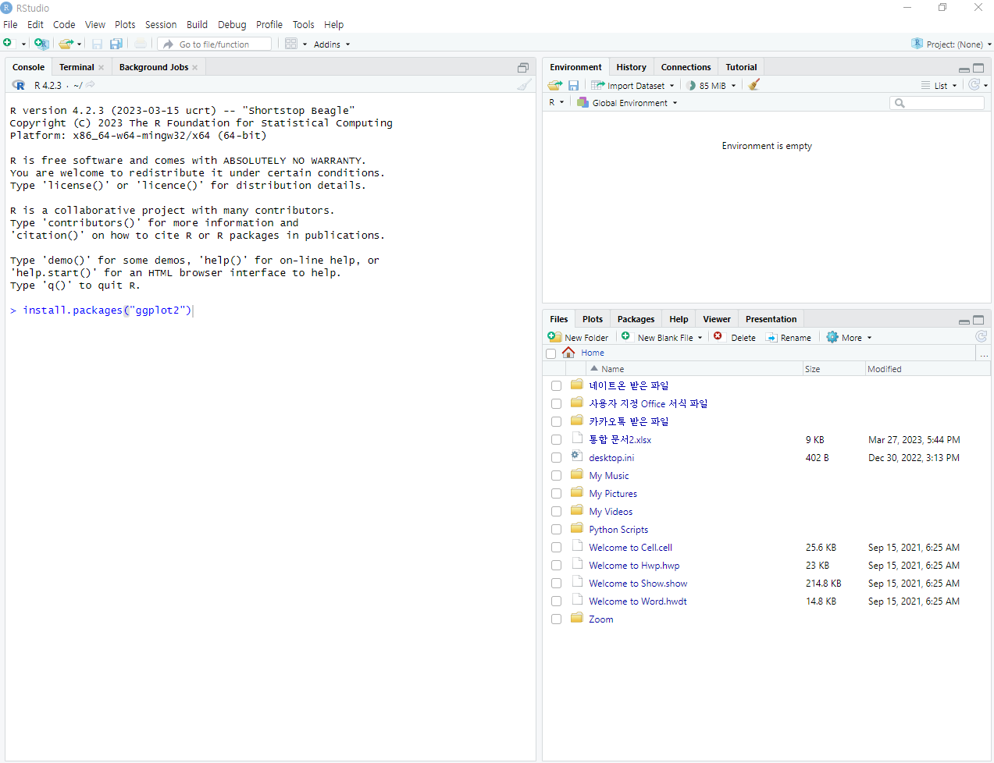Image resolution: width=994 pixels, height=763 pixels.
Task: Switch to the Terminal tab
Action: click(77, 67)
